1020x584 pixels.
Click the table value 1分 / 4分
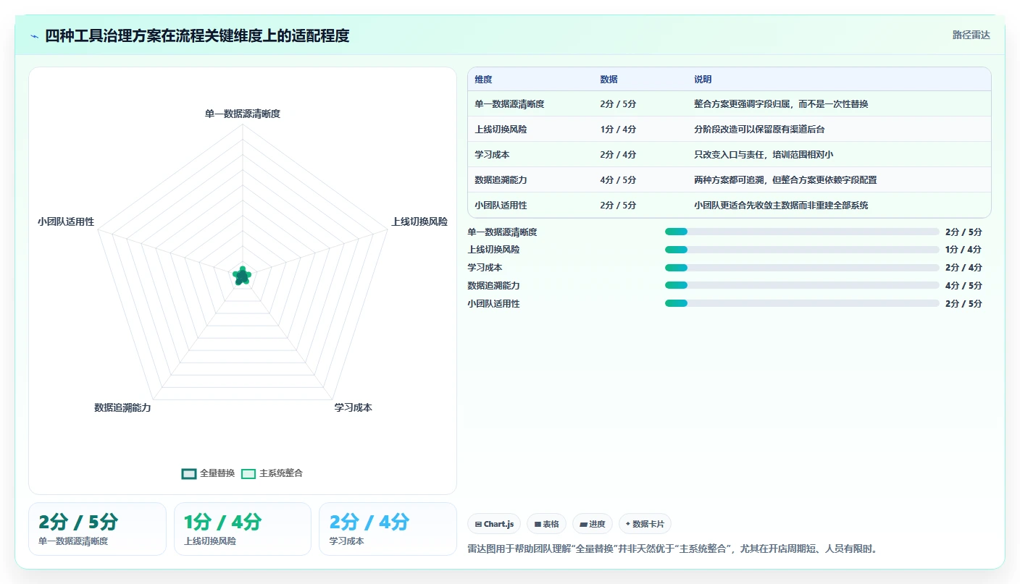coord(618,130)
